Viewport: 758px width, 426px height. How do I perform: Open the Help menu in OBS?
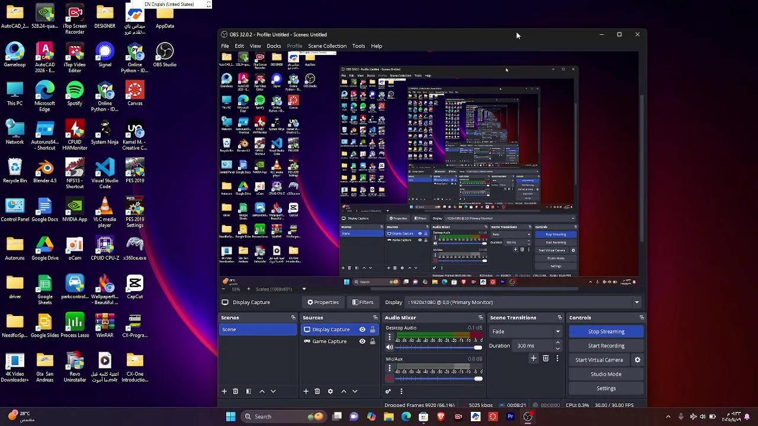tap(377, 46)
